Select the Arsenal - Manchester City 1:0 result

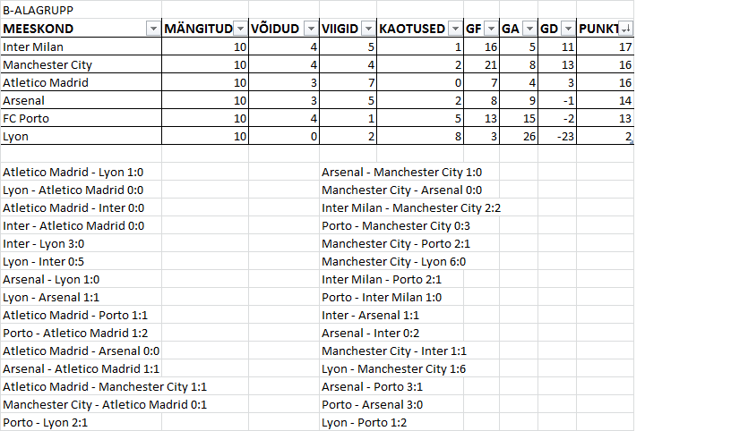click(402, 173)
